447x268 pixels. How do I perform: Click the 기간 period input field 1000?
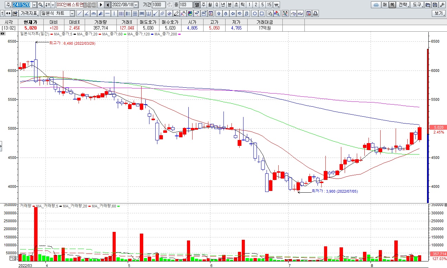click(159, 5)
